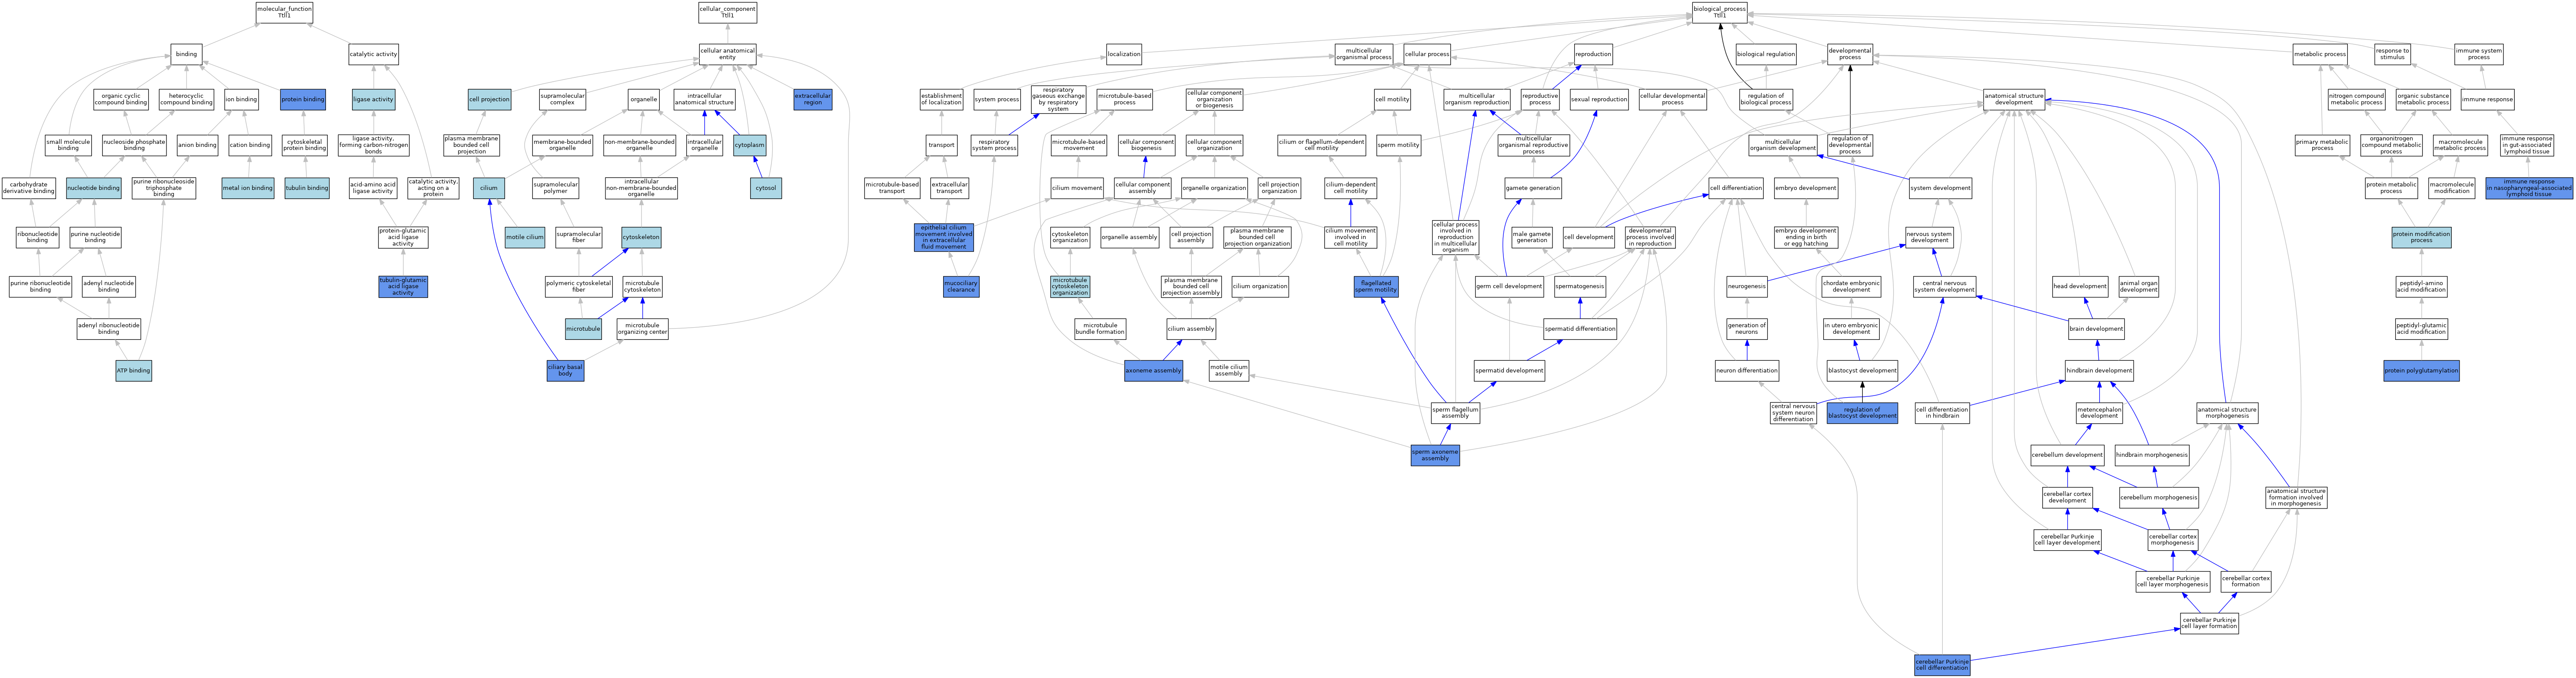2576x678 pixels.
Task: Click 'cerebellar Purkinje cell layer formation' node
Action: [x=2210, y=623]
